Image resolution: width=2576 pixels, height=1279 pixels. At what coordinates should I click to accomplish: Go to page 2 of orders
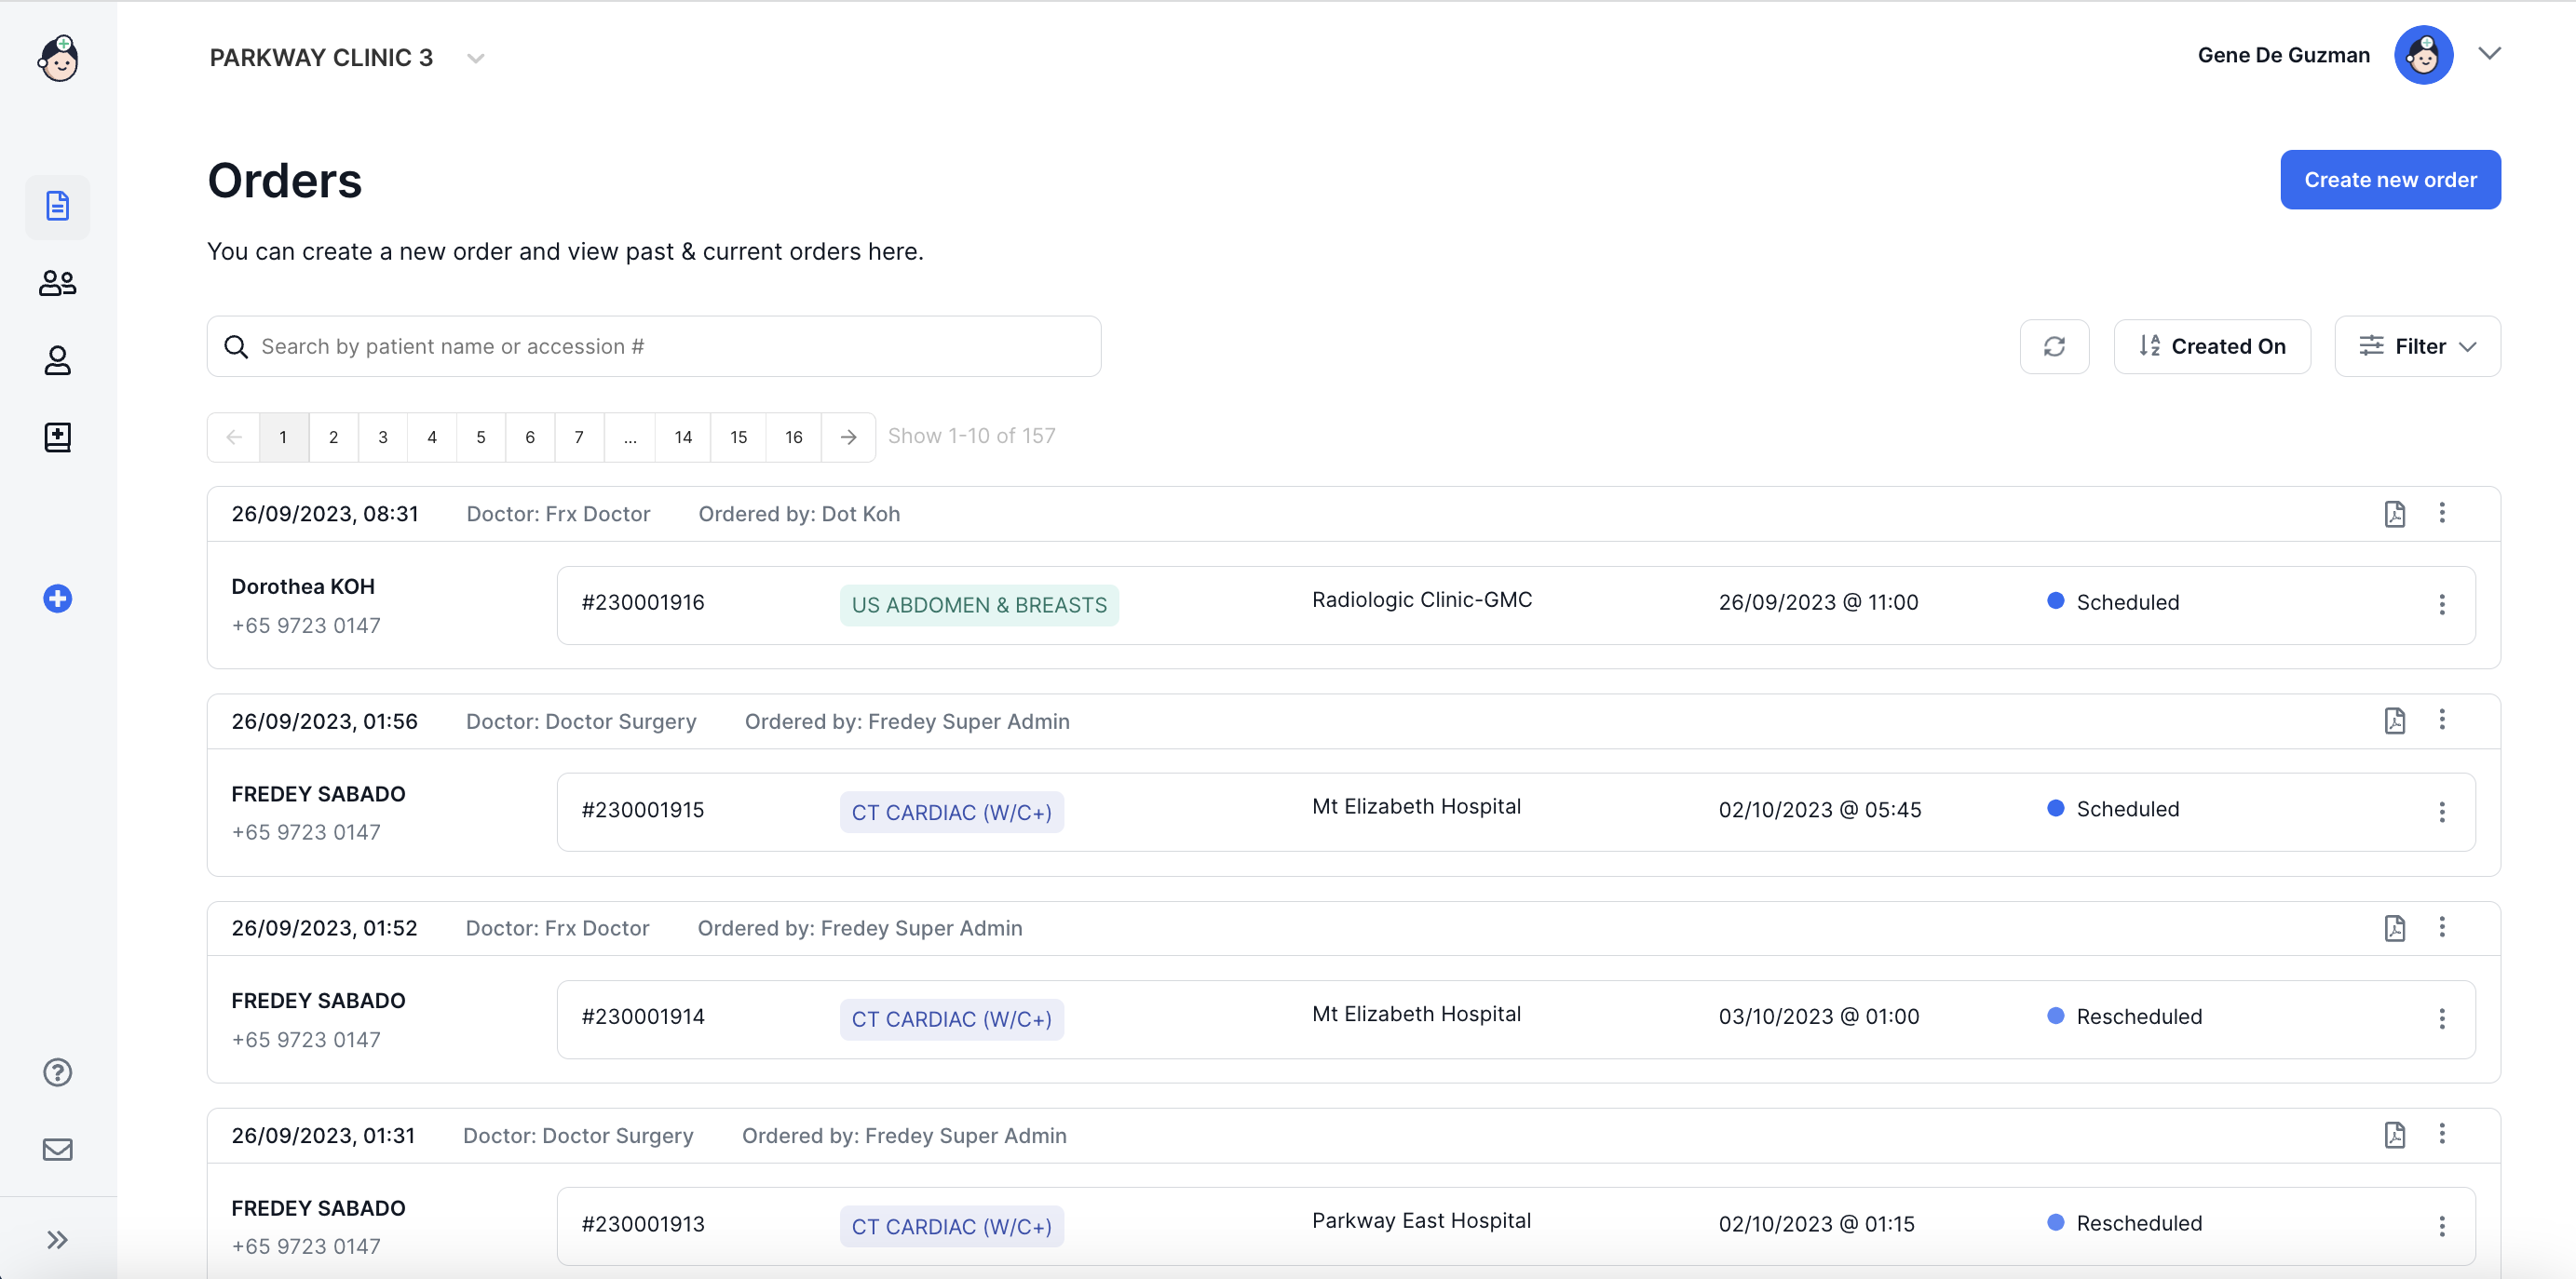click(333, 438)
